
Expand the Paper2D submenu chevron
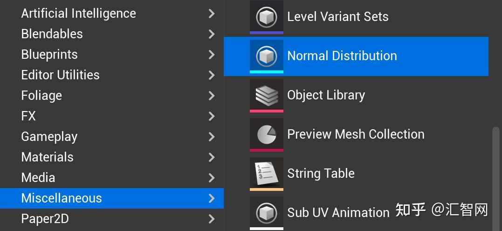pyautogui.click(x=212, y=219)
